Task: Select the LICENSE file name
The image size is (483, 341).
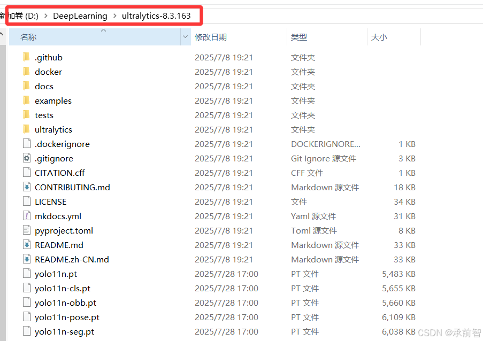Action: 50,202
